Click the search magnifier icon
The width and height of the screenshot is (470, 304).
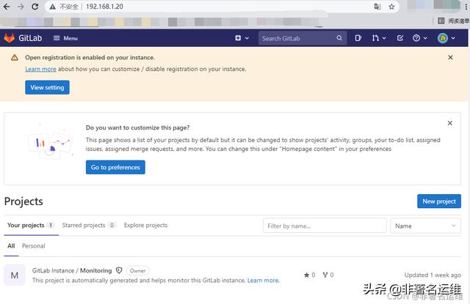pyautogui.click(x=339, y=38)
